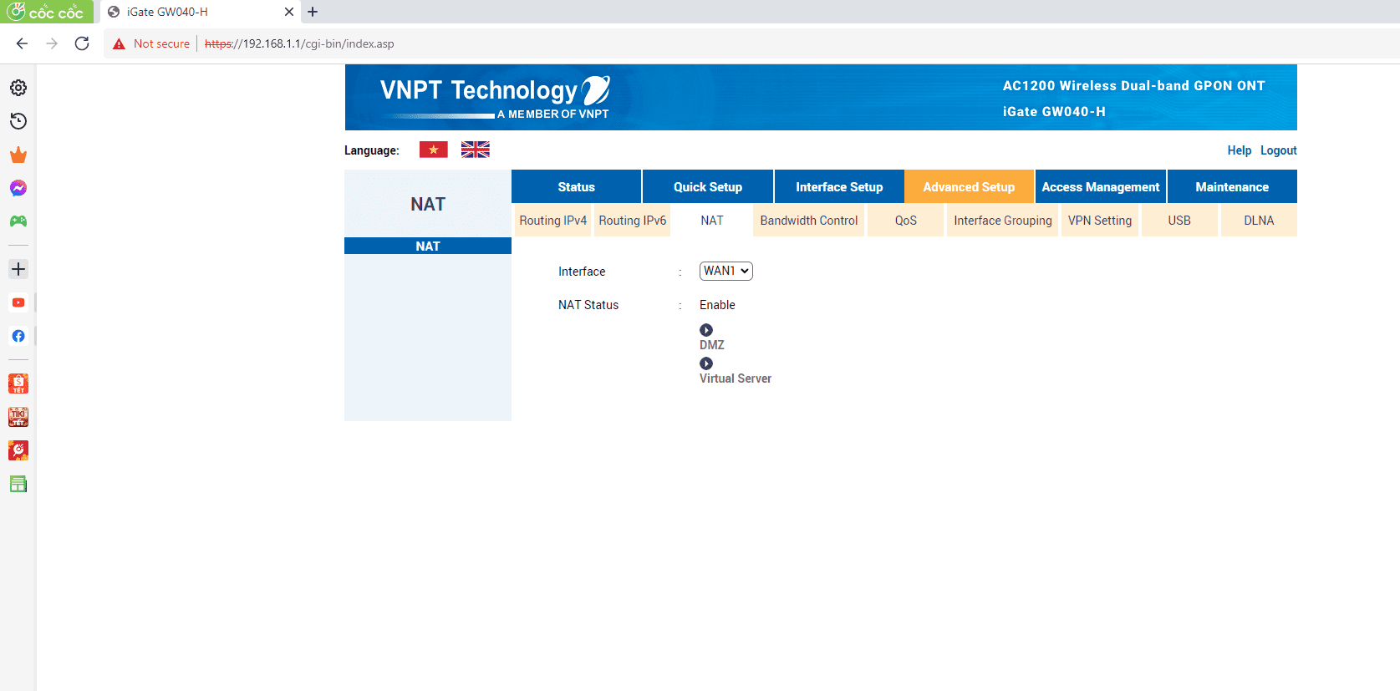Image resolution: width=1400 pixels, height=691 pixels.
Task: Click the Language label
Action: click(x=372, y=150)
